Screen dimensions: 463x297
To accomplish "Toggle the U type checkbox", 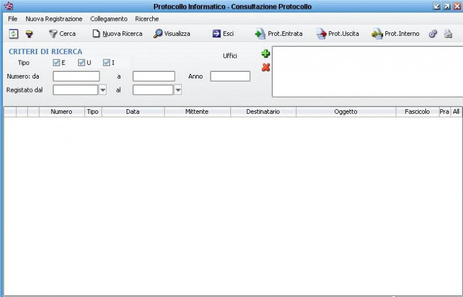I will pyautogui.click(x=81, y=62).
